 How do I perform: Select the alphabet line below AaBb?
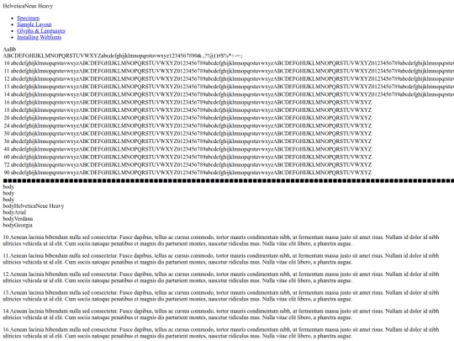[x=123, y=56]
